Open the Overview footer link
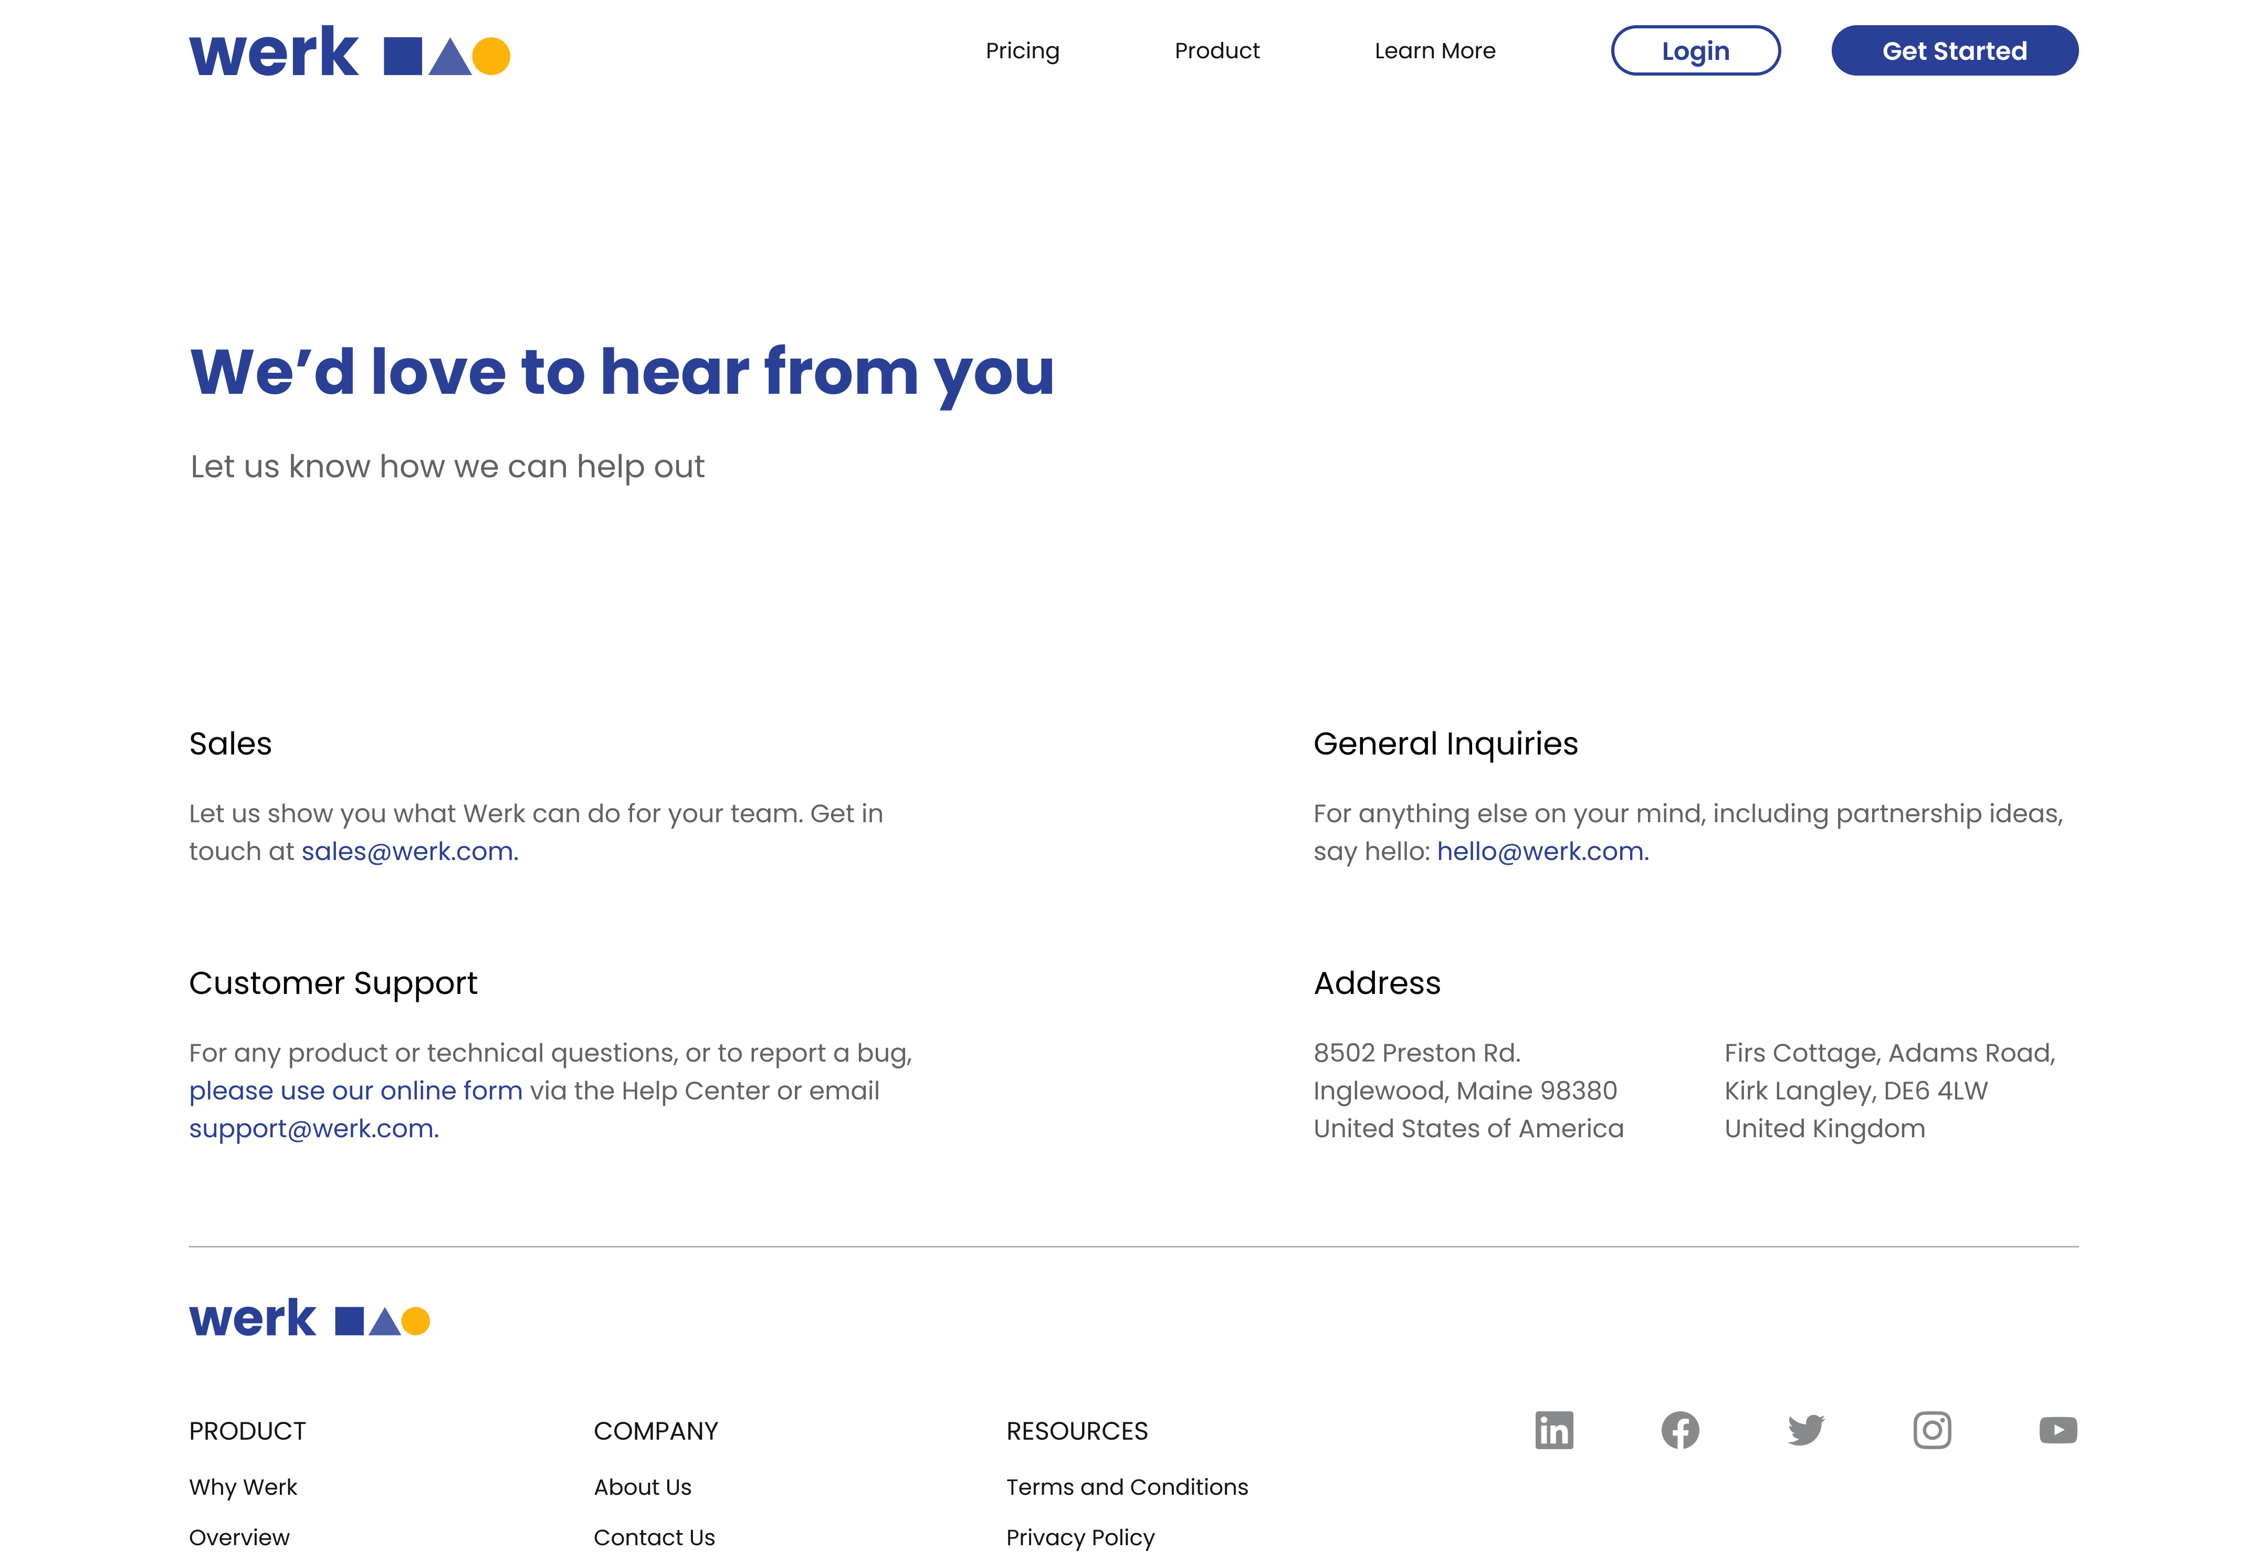Image resolution: width=2268 pixels, height=1562 pixels. click(x=239, y=1537)
